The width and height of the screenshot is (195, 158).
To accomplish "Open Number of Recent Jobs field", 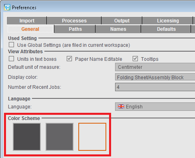I will pyautogui.click(x=155, y=87).
